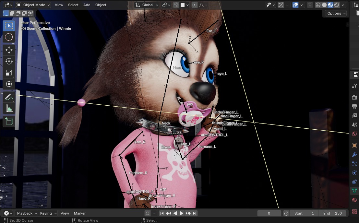Select the Cursor tool in the toolbar
The width and height of the screenshot is (359, 223).
point(9,37)
